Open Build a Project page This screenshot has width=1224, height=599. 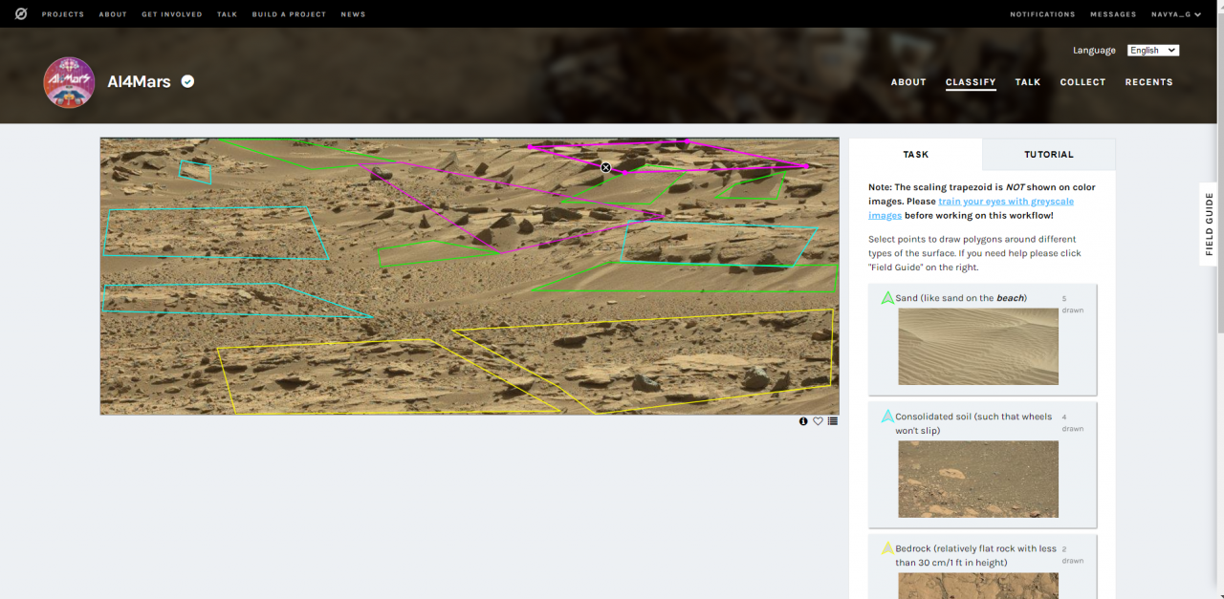289,14
